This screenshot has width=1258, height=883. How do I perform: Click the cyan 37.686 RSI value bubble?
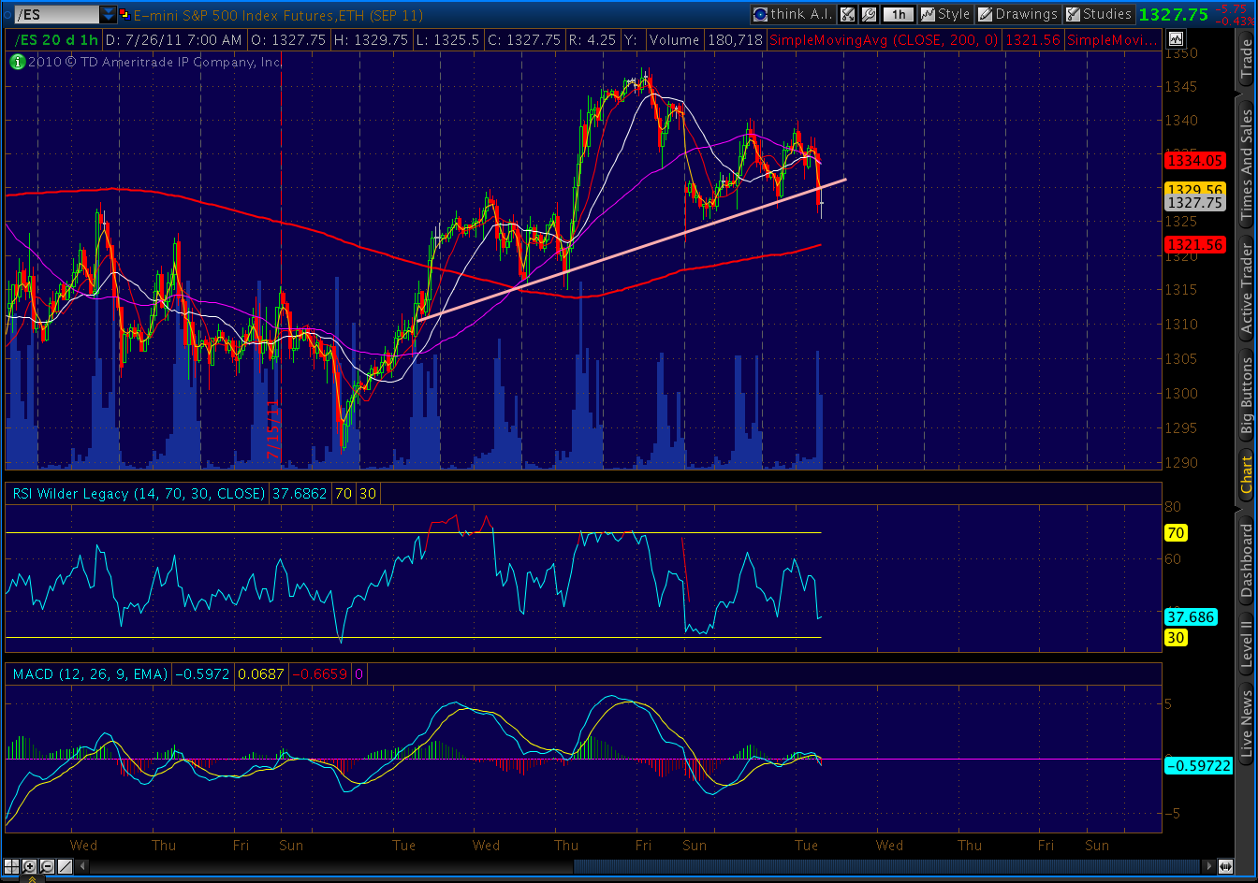point(1191,617)
